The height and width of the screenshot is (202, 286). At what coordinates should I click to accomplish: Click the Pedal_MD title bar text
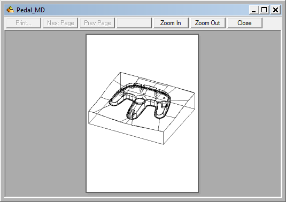pyautogui.click(x=30, y=10)
